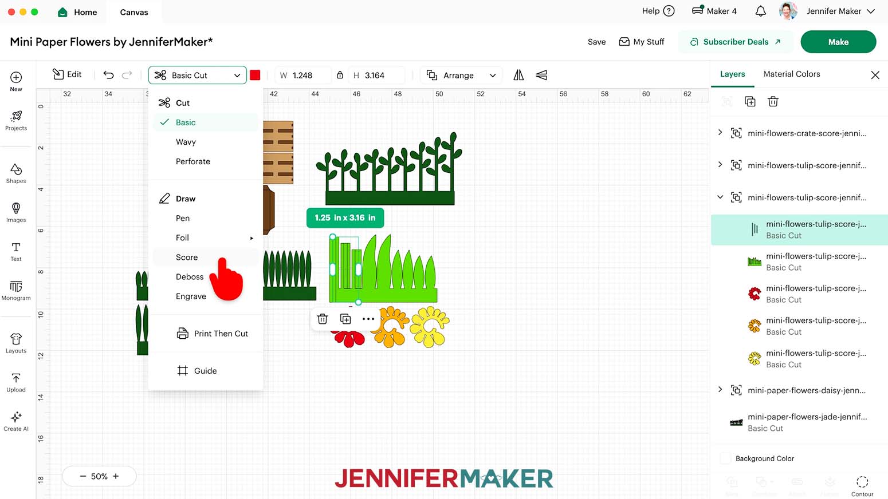Duplicate layer icon in Layers panel
This screenshot has width=888, height=499.
click(x=750, y=101)
